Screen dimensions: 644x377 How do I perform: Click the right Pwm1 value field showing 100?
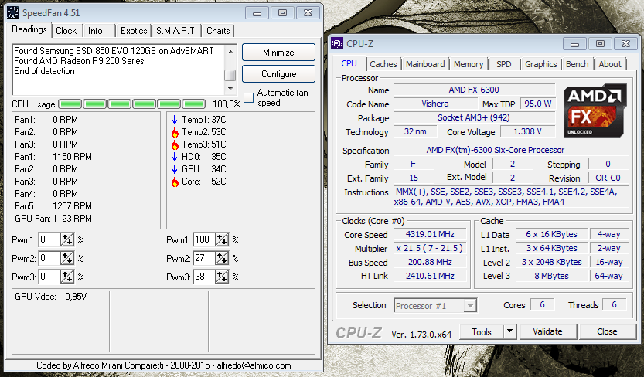pos(205,239)
